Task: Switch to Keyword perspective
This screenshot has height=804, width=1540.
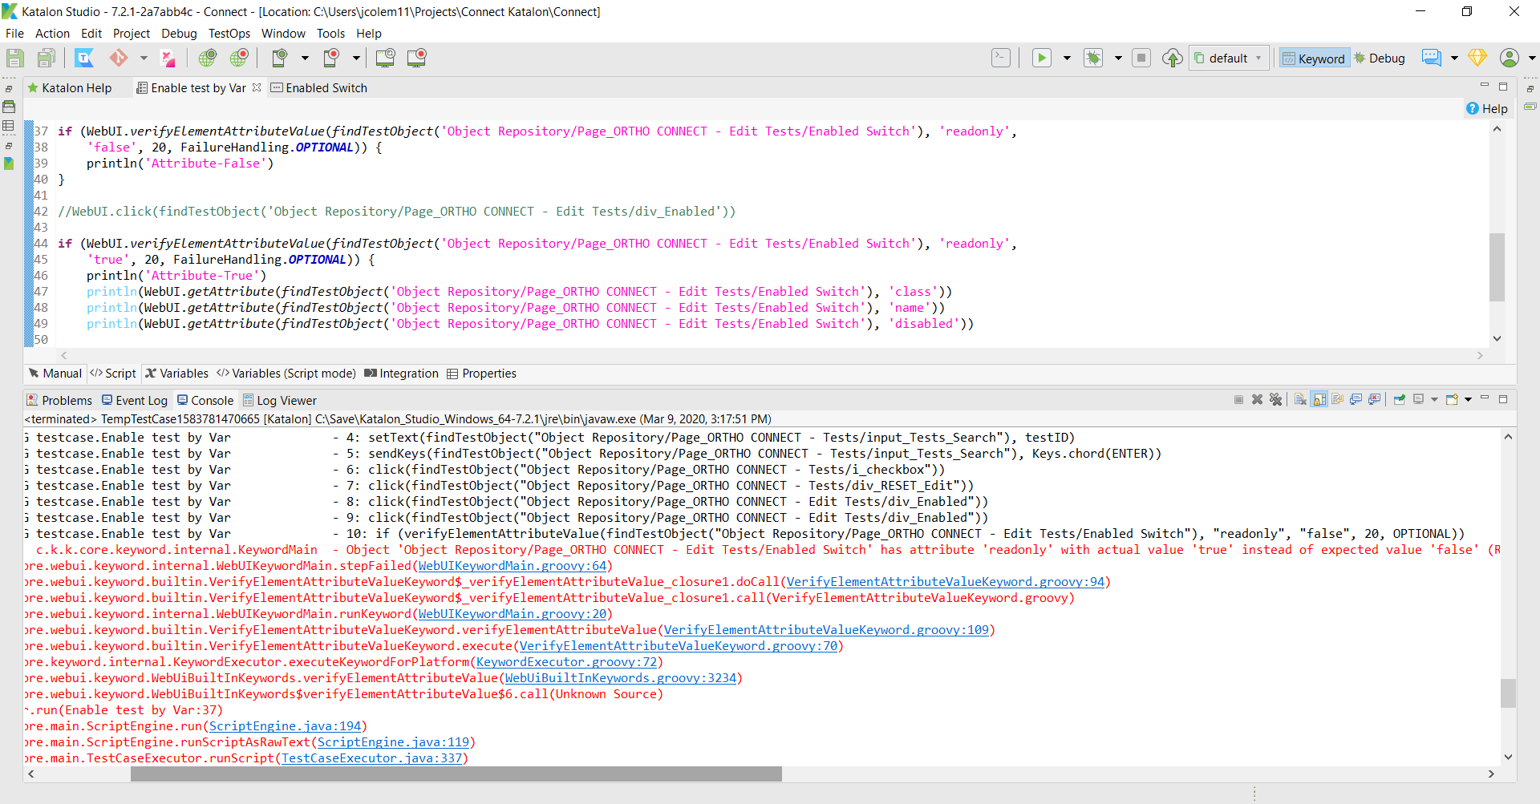Action: 1313,59
